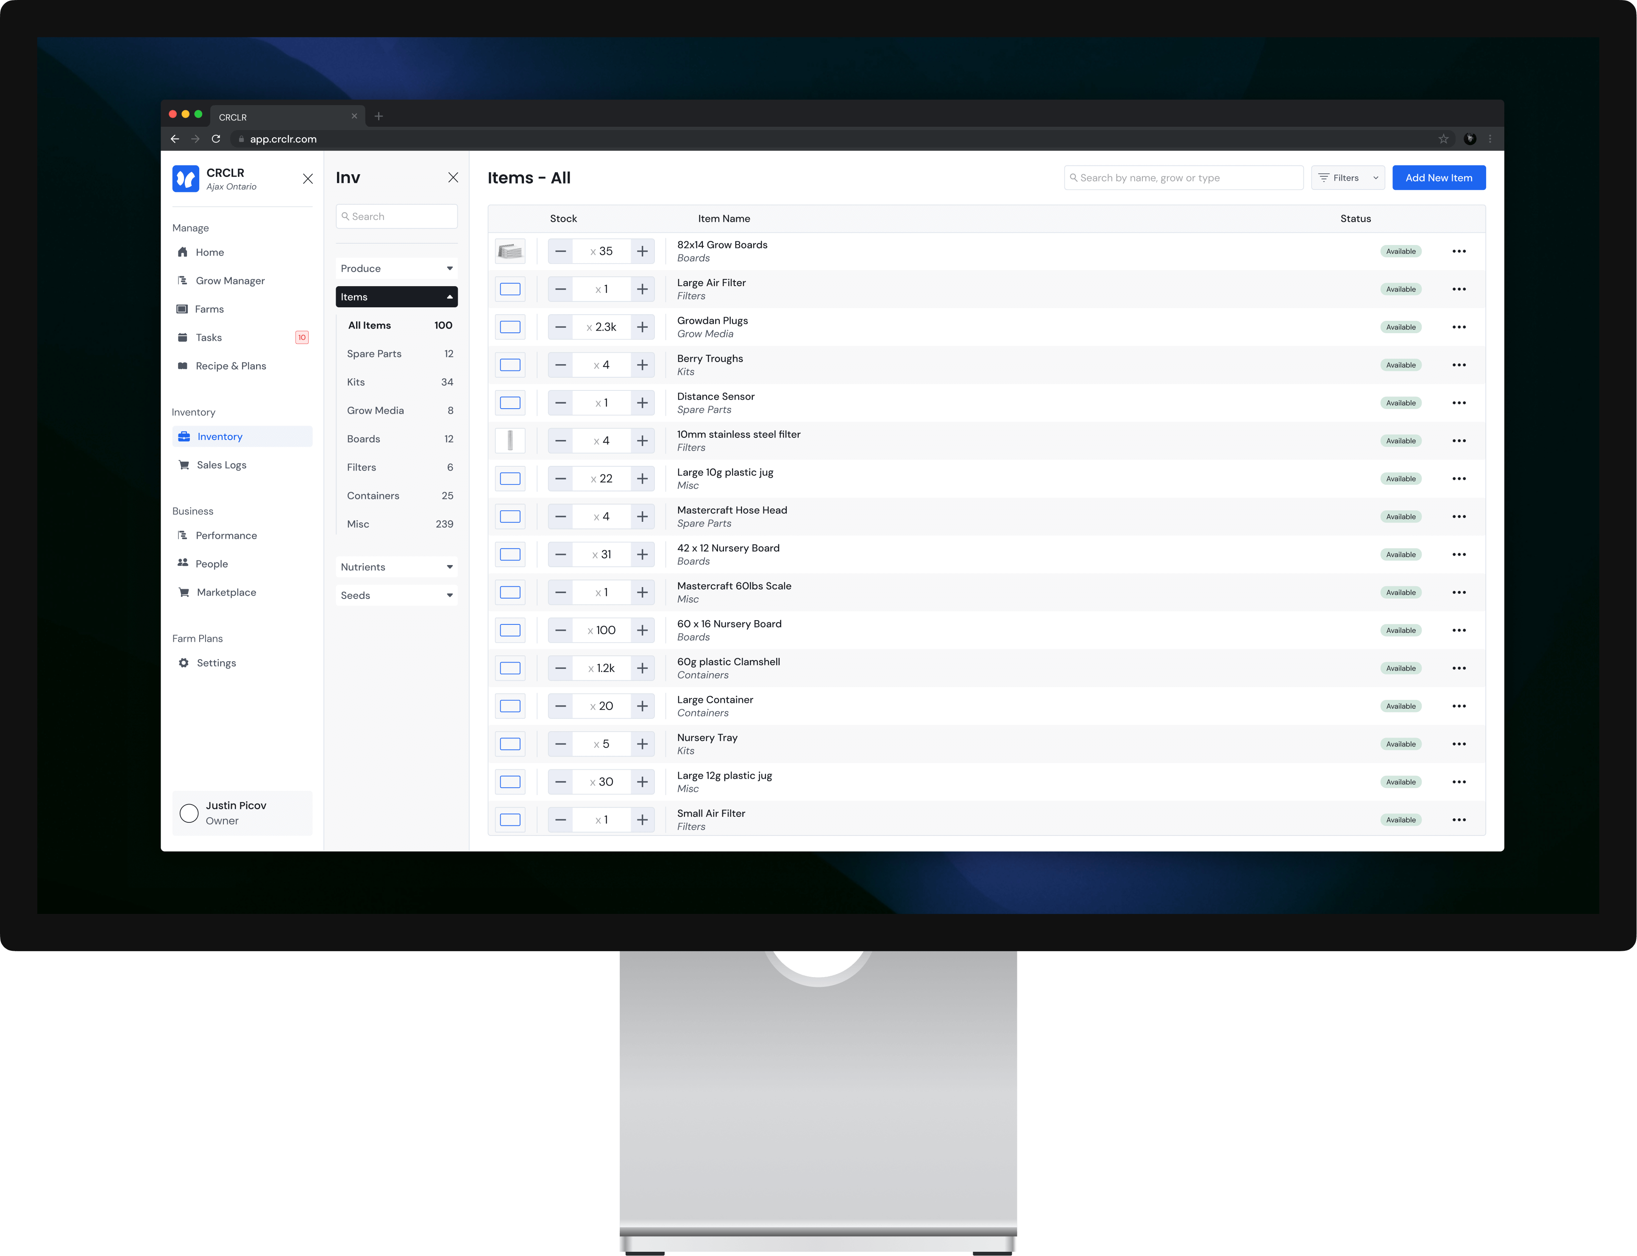Bookmark page with browser star icon

[1442, 139]
